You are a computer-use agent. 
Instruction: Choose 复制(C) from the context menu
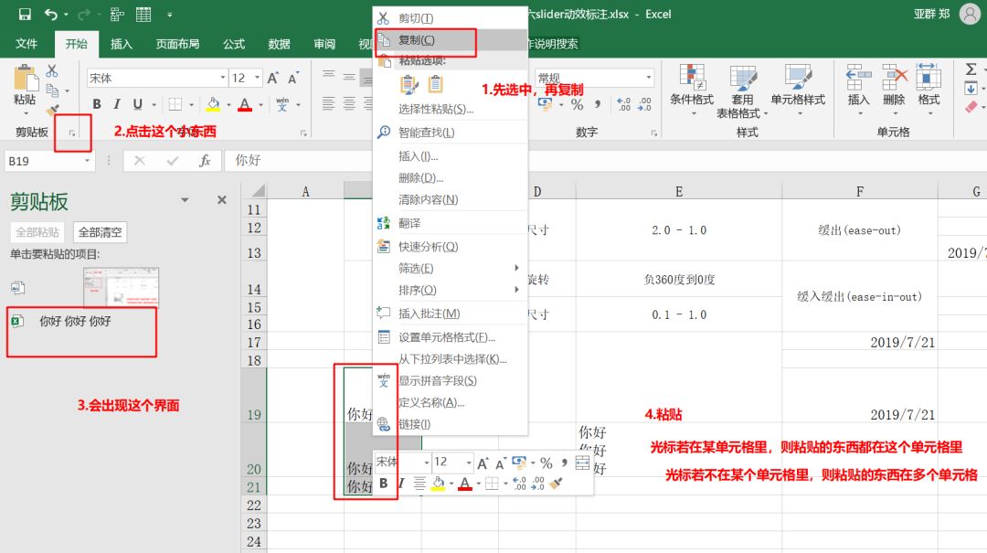(x=450, y=39)
